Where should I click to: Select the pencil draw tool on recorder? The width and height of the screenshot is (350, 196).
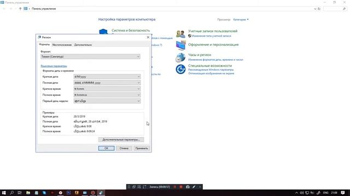tap(194, 187)
